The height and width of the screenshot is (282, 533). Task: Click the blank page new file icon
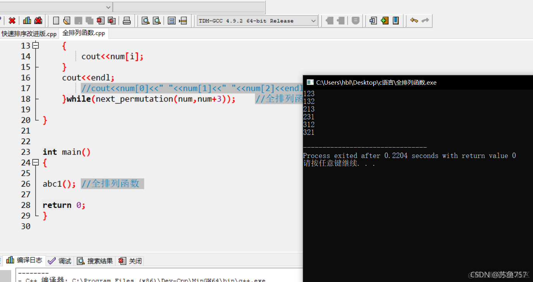pos(56,20)
